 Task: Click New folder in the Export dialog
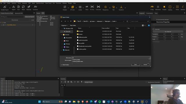point(73,25)
